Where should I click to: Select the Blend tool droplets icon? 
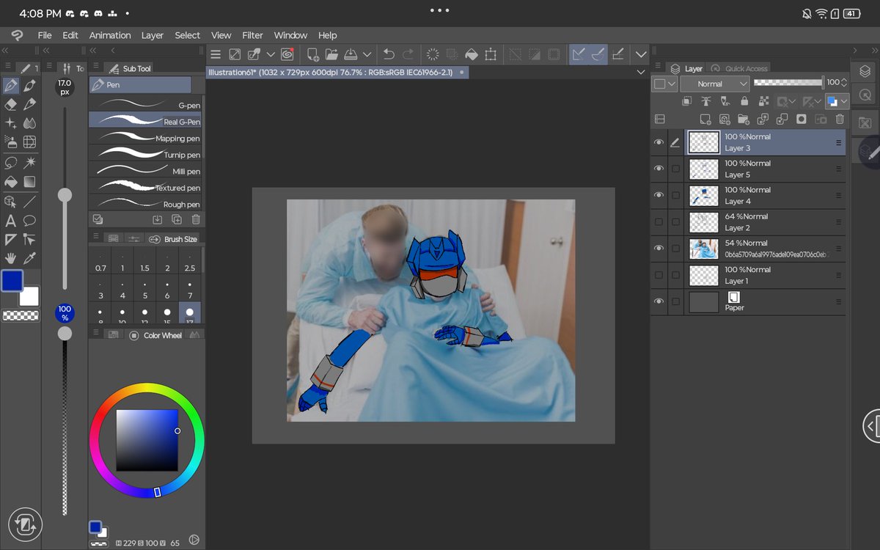(x=30, y=123)
